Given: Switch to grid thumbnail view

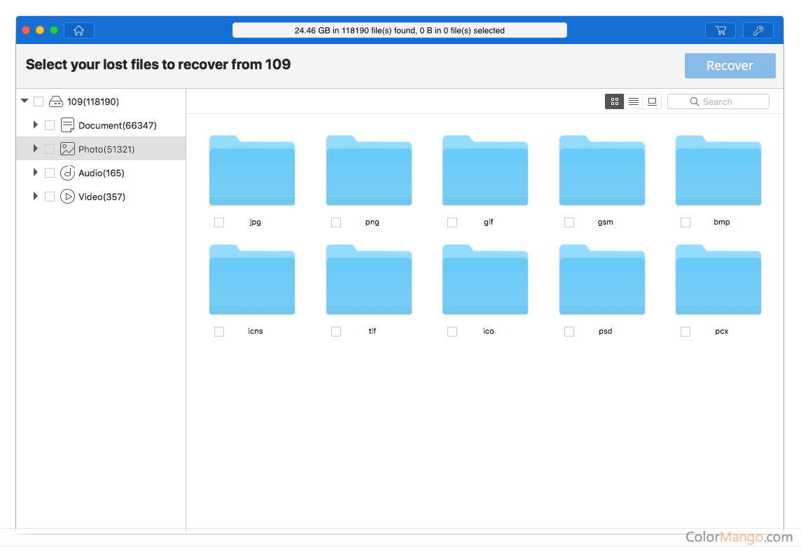Looking at the screenshot, I should click(x=614, y=101).
